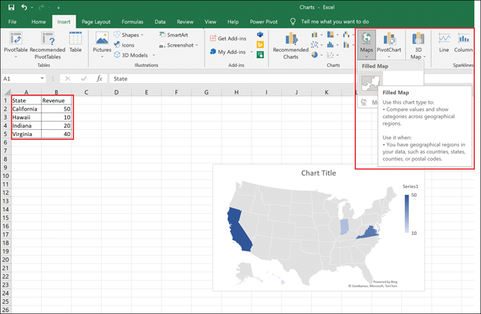Image resolution: width=481 pixels, height=314 pixels.
Task: Select column C header
Action: coord(86,92)
